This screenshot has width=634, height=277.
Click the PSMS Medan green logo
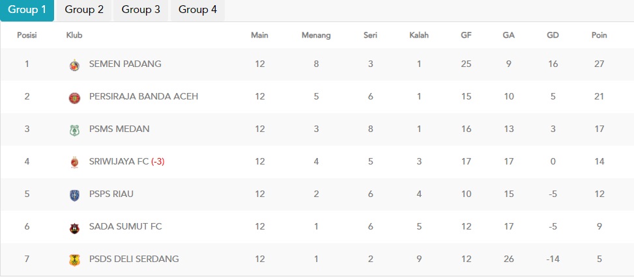pos(74,131)
